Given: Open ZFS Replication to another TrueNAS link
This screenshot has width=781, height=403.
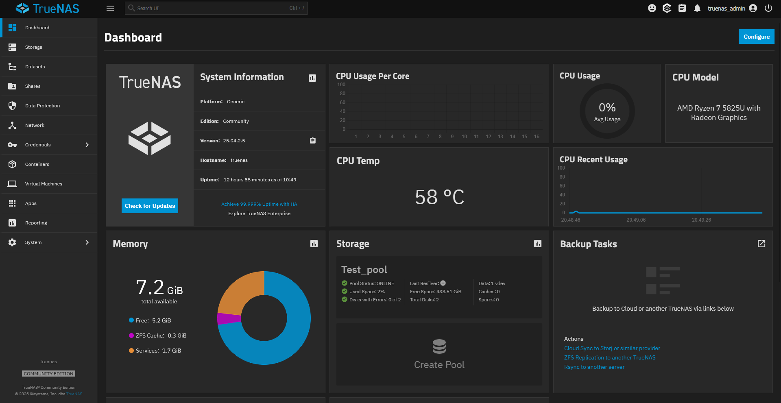Looking at the screenshot, I should [609, 357].
